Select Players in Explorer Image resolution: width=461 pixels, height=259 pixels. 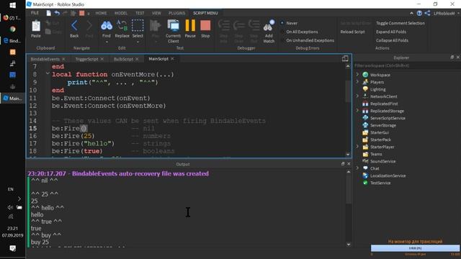click(377, 82)
